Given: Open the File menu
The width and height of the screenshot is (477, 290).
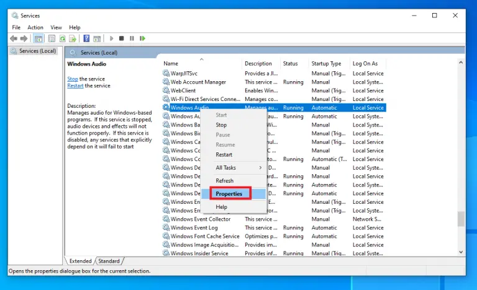Looking at the screenshot, I should point(16,27).
